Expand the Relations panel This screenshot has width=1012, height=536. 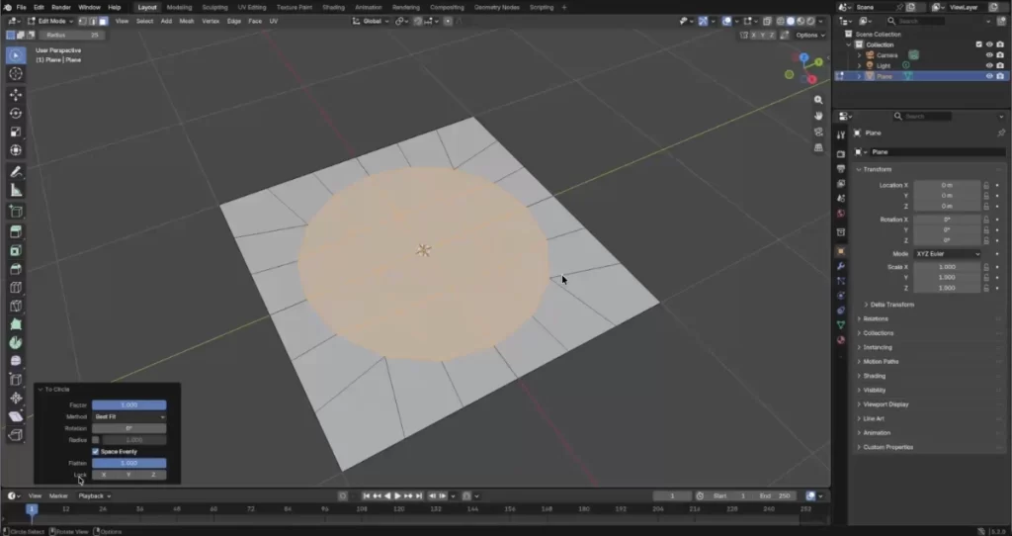tap(875, 318)
